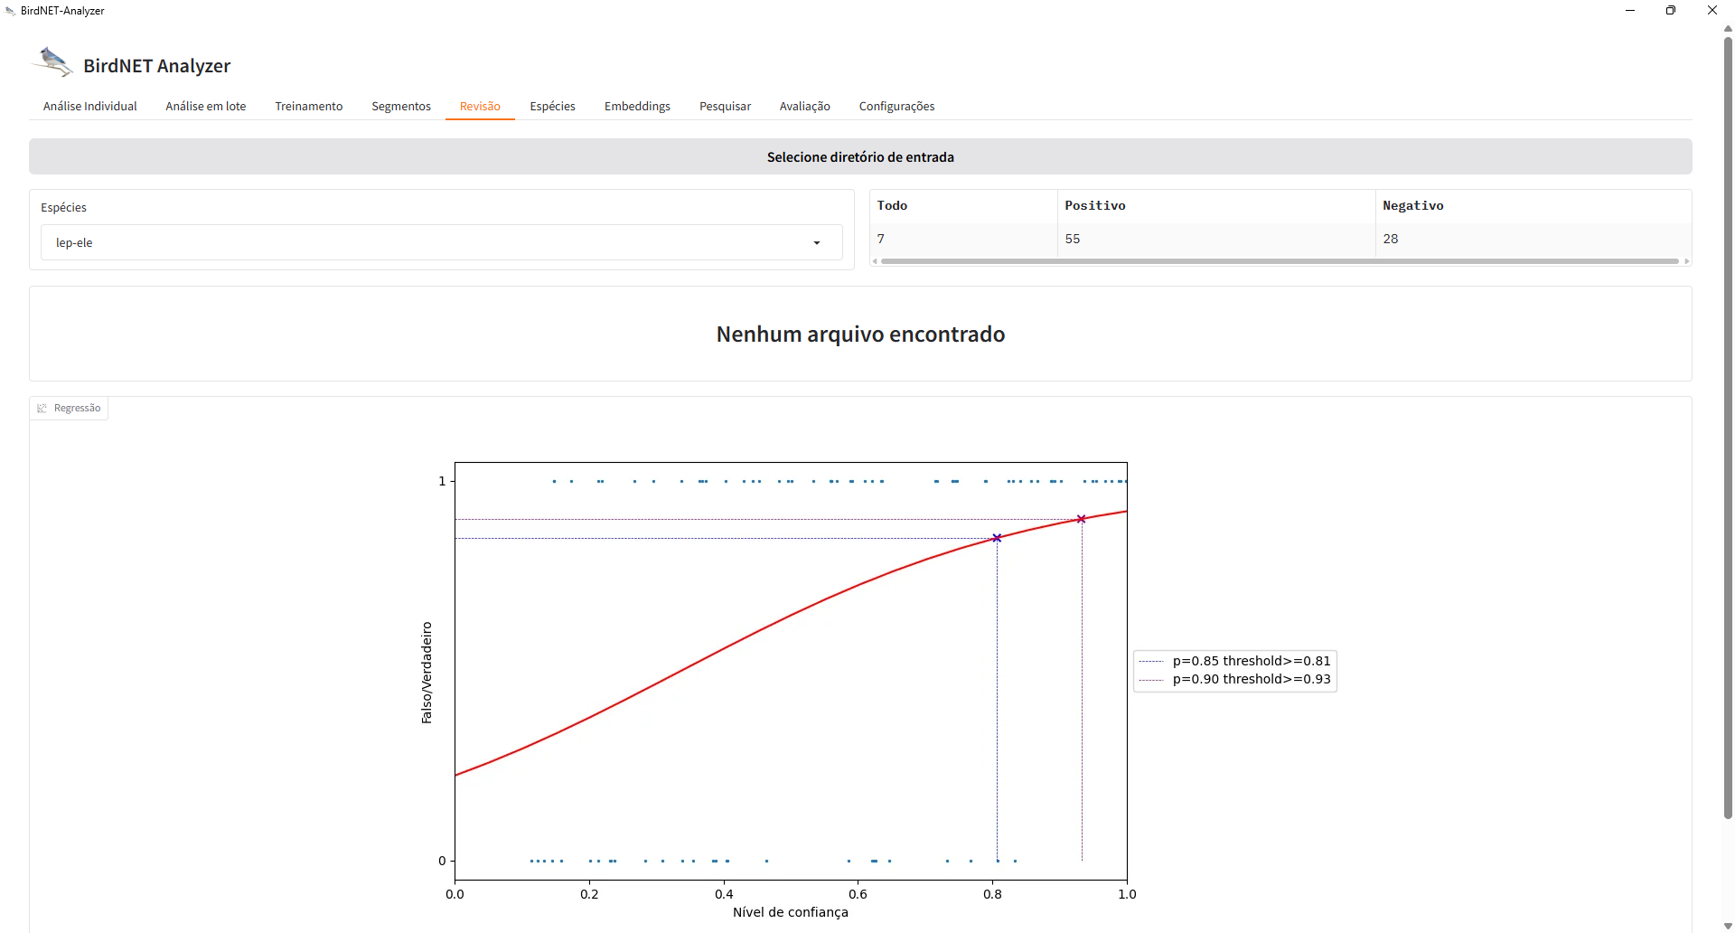Go to the Avaliação tab
Screen dimensions: 1735x933
804,106
